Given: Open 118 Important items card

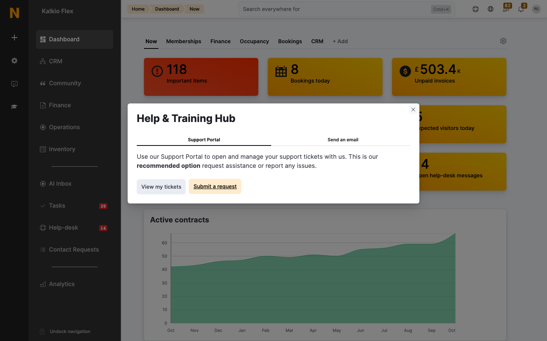Looking at the screenshot, I should tap(201, 77).
